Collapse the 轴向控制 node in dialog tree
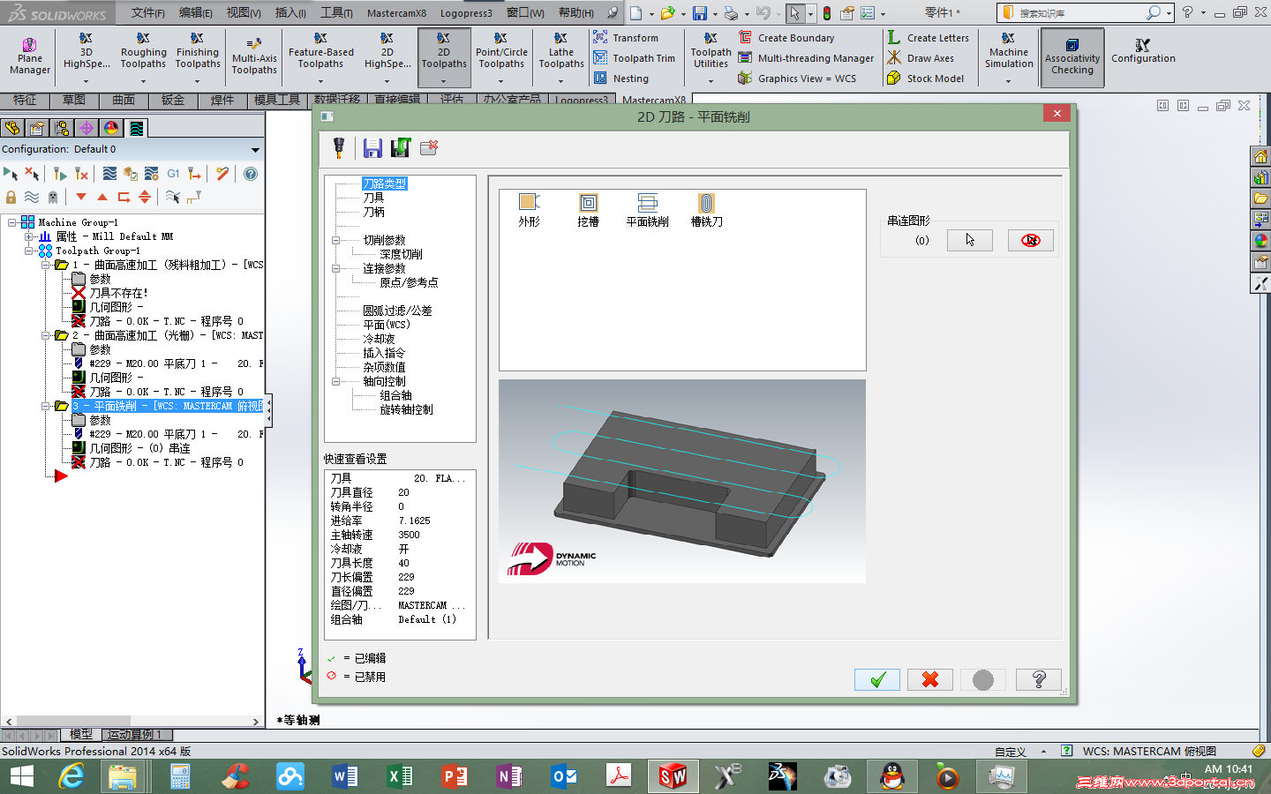This screenshot has width=1271, height=794. (335, 381)
